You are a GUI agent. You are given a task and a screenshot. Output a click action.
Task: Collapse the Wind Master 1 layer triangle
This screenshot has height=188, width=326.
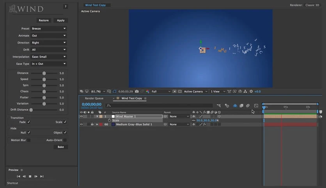point(97,117)
